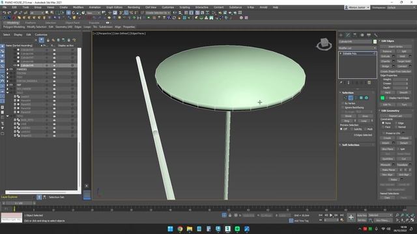Click the Insert Vertex button

(395, 46)
